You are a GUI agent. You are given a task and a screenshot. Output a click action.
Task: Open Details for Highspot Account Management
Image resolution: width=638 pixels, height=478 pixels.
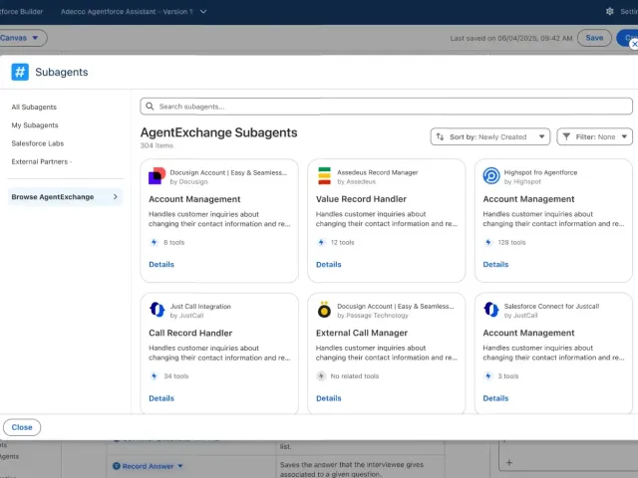(x=495, y=264)
